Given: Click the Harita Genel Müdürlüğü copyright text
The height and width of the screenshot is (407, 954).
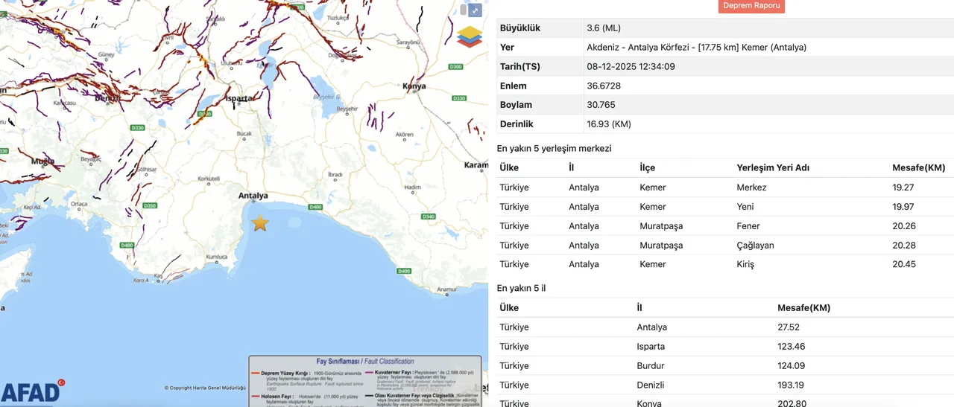Looking at the screenshot, I should click(x=205, y=388).
